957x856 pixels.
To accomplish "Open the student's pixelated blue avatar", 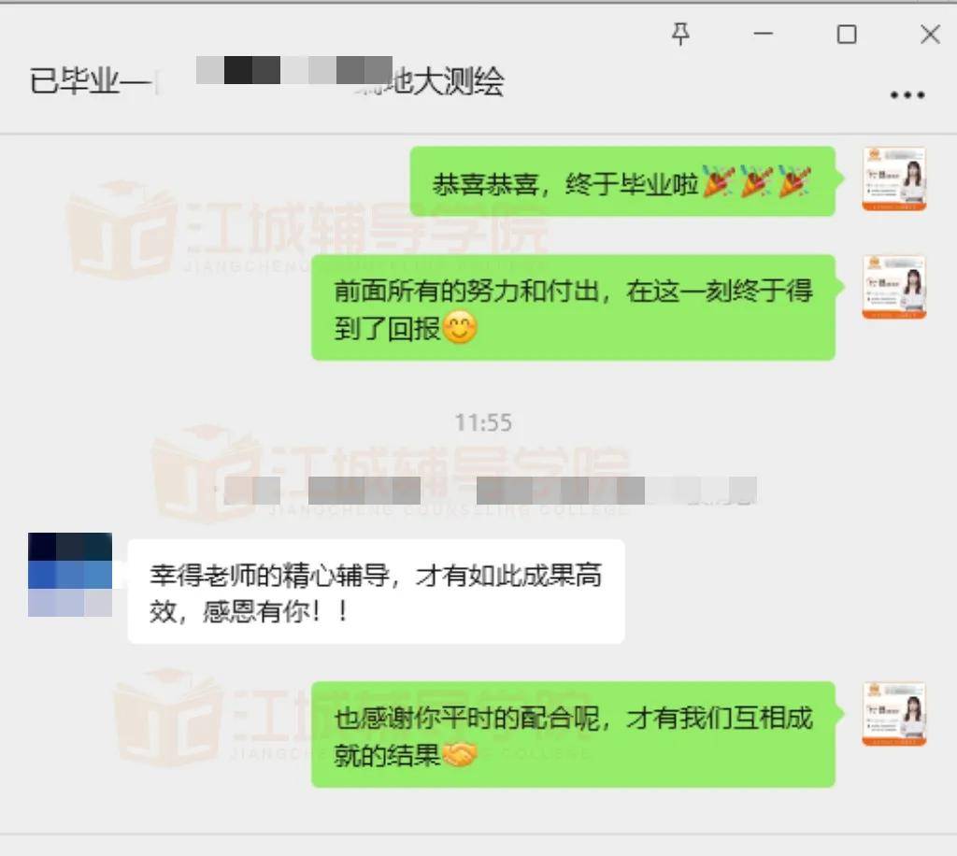I will pyautogui.click(x=70, y=574).
